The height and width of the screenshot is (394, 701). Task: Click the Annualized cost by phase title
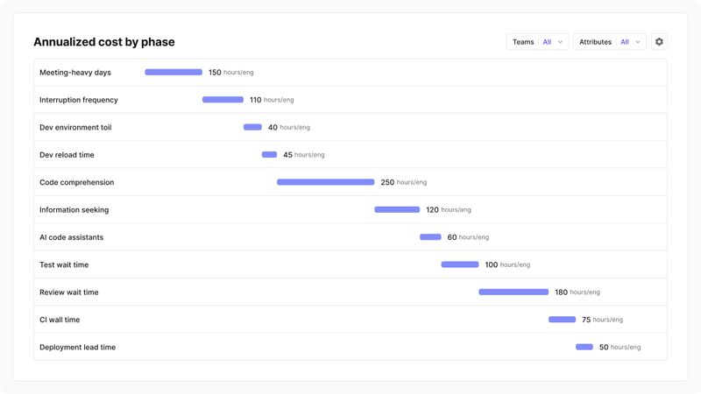pyautogui.click(x=103, y=42)
